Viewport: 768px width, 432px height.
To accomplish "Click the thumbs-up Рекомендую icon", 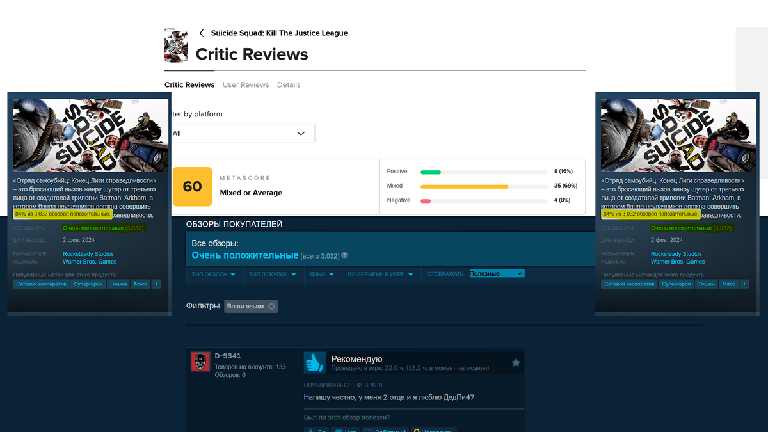I will [x=314, y=362].
